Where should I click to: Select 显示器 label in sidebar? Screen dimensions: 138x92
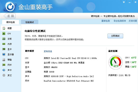pos(11,54)
